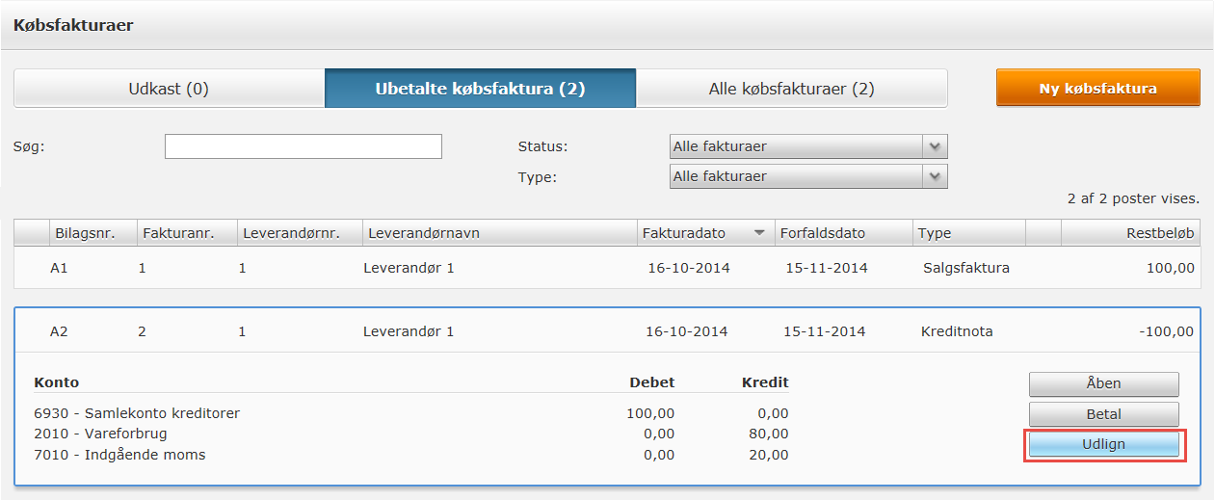Focus the Søg search field
The width and height of the screenshot is (1215, 500).
(303, 146)
